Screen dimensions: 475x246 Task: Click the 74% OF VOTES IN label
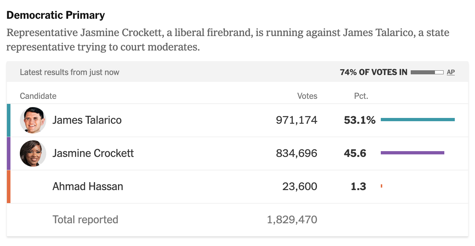click(373, 72)
